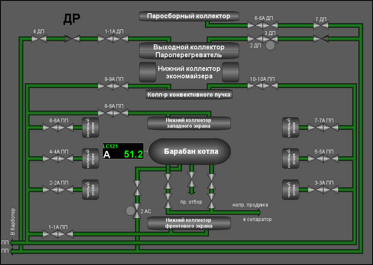This screenshot has height=265, width=373.
Task: Click the manual valve above 2 АС
Action: point(137,188)
